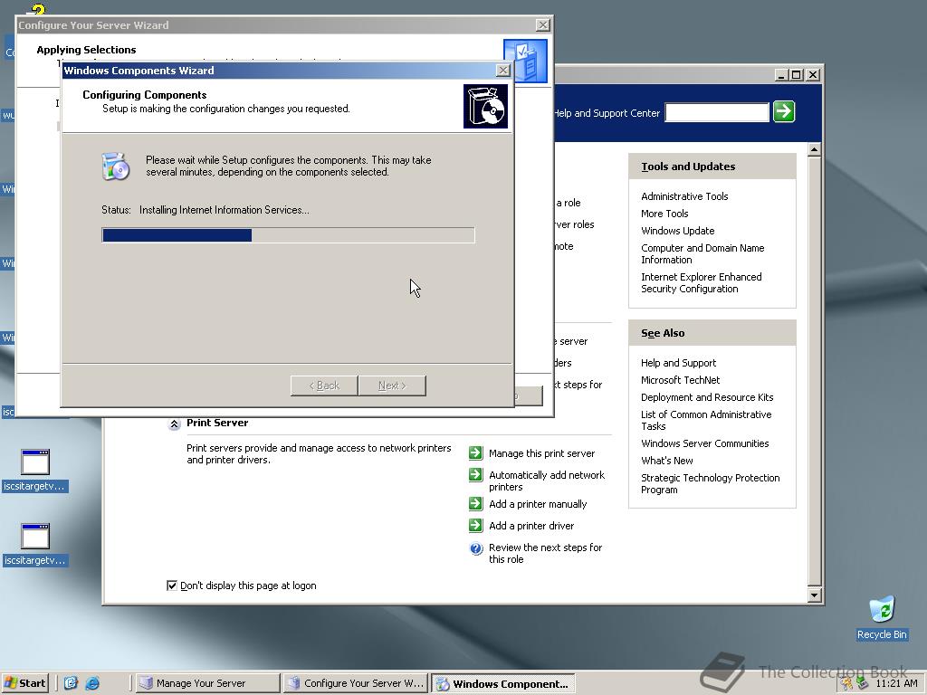Collapse the Print Server section
Image resolution: width=927 pixels, height=695 pixels.
click(x=175, y=424)
